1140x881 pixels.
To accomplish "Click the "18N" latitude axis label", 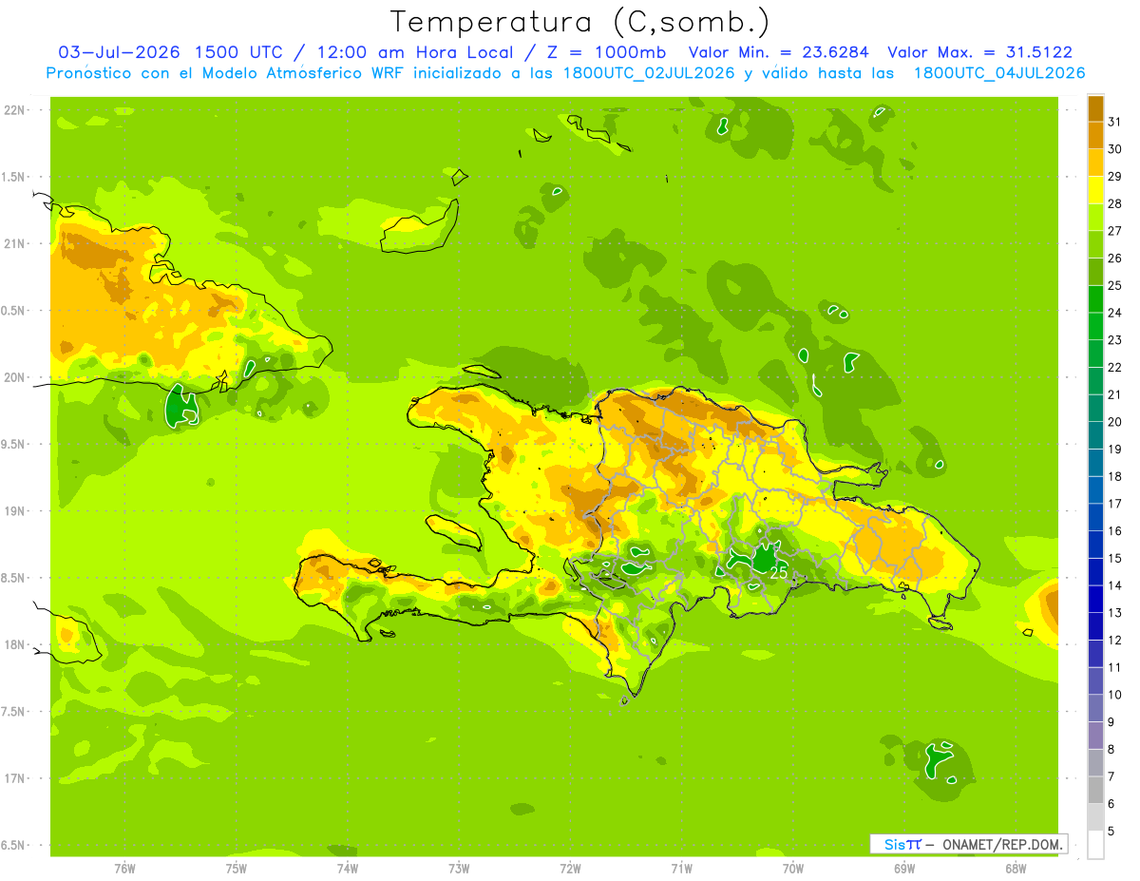I will [x=16, y=644].
